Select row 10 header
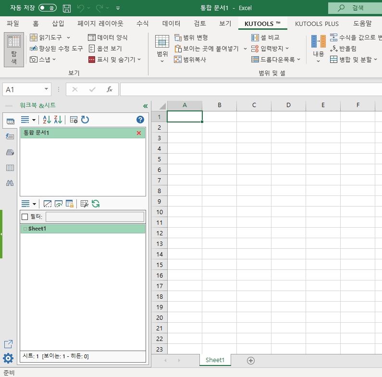The image size is (382, 377). click(160, 212)
